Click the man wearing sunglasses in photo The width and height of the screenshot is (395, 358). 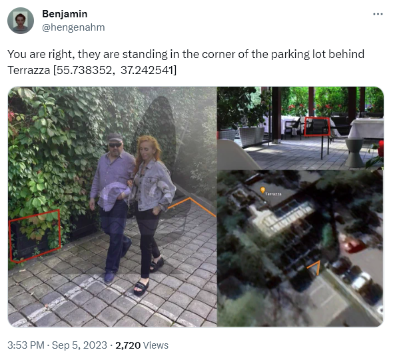click(x=113, y=207)
